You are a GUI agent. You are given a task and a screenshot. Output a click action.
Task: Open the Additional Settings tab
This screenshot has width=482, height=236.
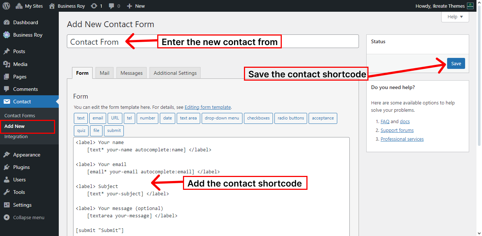click(x=175, y=73)
